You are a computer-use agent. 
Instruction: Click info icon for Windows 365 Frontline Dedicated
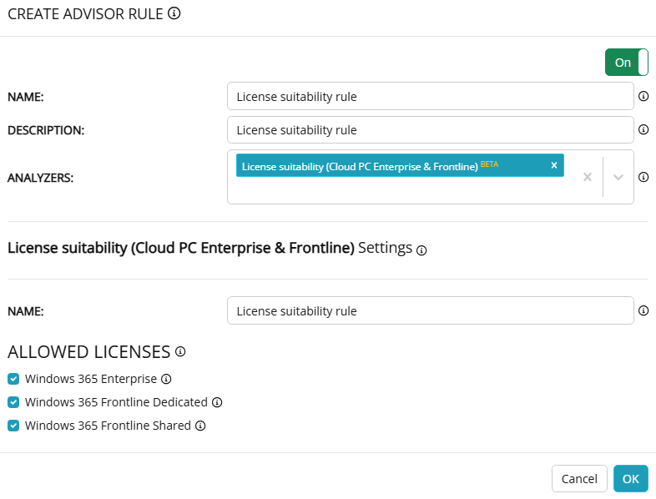217,402
